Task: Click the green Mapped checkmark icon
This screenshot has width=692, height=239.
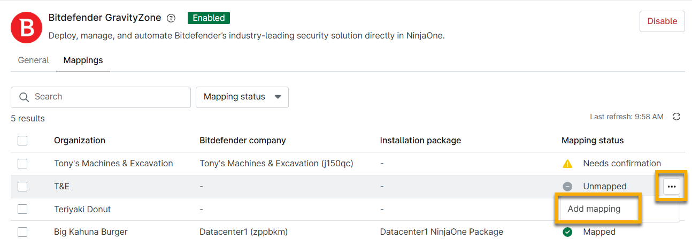Action: click(567, 232)
